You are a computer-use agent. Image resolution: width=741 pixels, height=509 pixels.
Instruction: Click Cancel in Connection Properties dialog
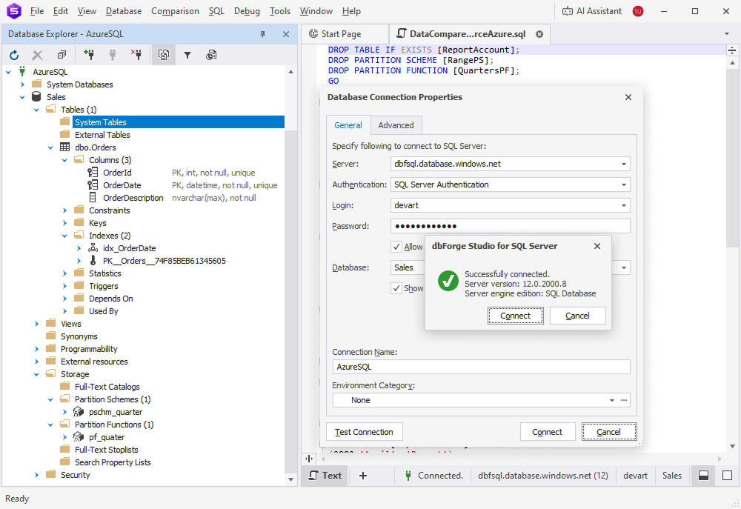click(x=608, y=432)
